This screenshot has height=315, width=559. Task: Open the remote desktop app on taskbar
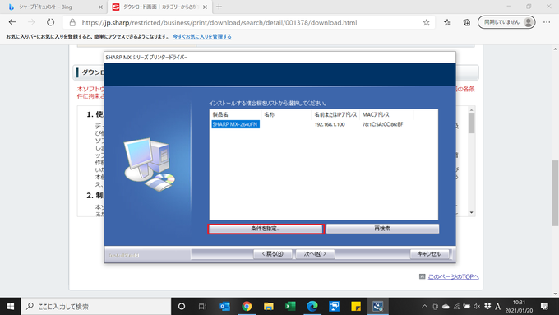point(334,306)
